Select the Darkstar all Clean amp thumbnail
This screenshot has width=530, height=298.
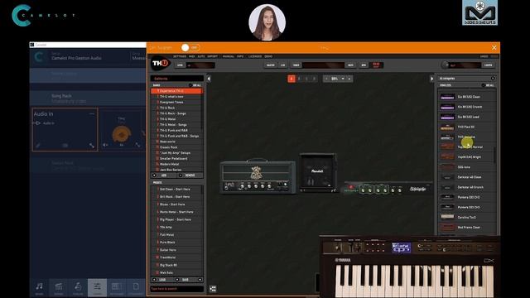pos(447,177)
